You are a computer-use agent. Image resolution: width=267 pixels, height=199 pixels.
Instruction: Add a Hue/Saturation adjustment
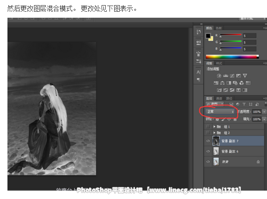point(216,83)
